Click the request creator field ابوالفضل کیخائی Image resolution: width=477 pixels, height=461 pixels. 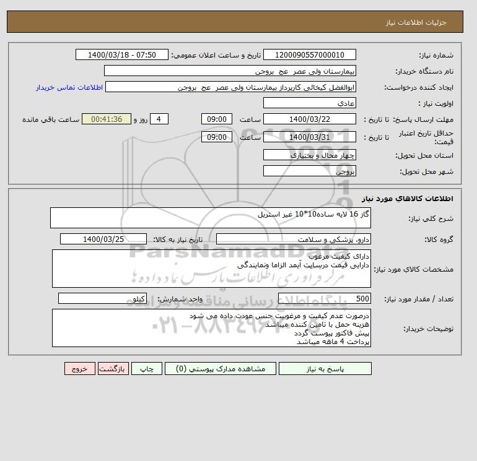click(230, 87)
